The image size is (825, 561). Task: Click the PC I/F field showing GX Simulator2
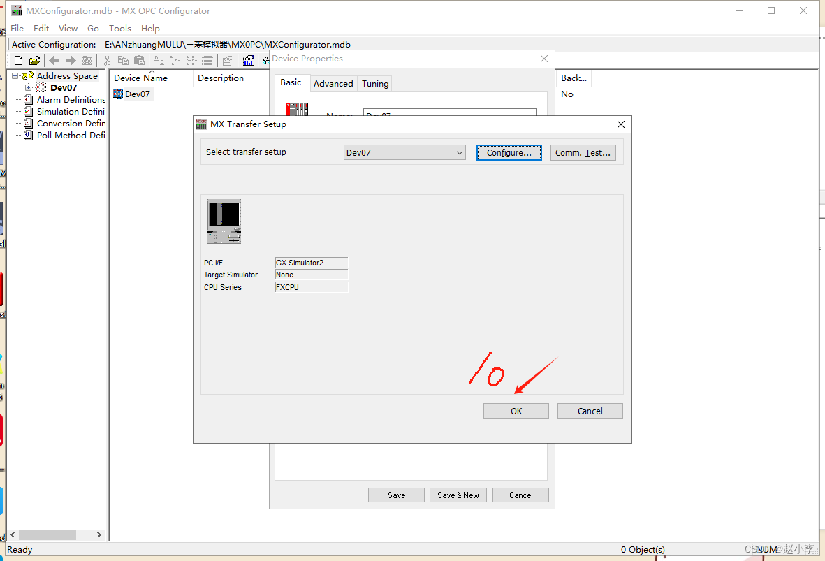pos(311,263)
